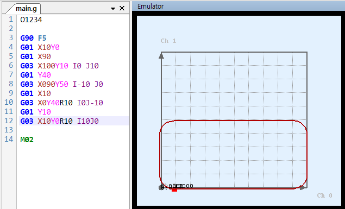This screenshot has width=345, height=209.
Task: Click the vertical axis arrowhead
Action: (161, 56)
